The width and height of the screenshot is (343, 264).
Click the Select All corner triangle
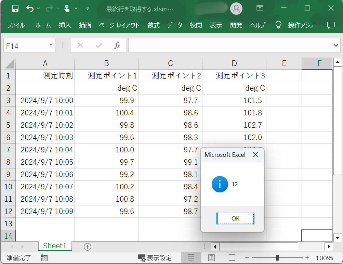coord(10,64)
